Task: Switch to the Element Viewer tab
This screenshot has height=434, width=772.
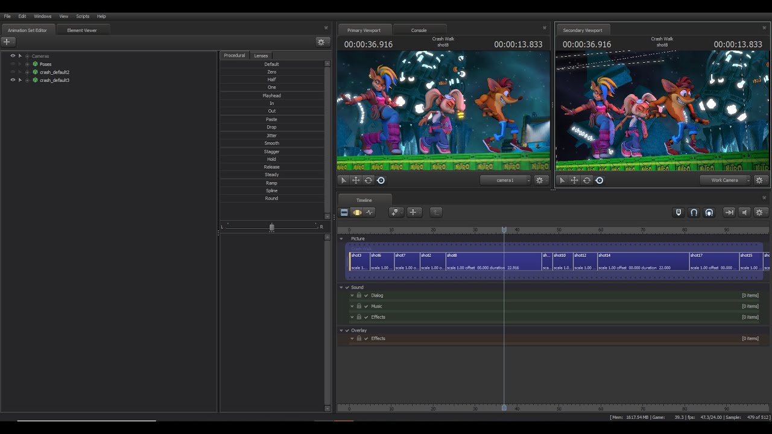Action: coord(82,30)
